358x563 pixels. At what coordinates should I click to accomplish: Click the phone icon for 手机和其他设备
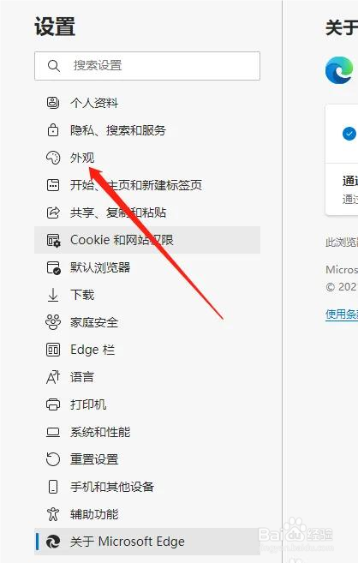(53, 487)
